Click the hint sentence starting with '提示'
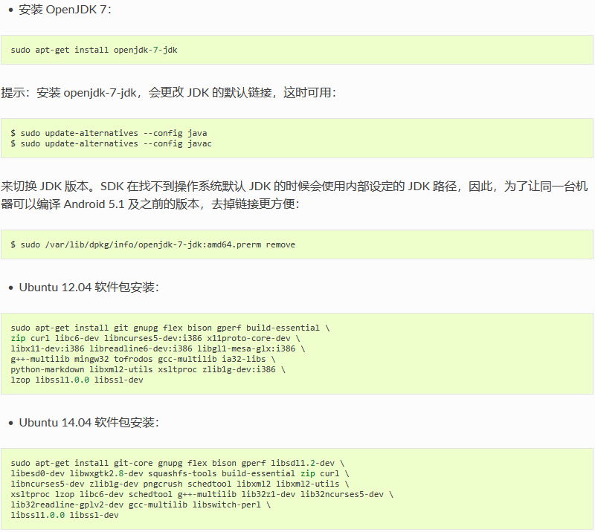 (169, 93)
